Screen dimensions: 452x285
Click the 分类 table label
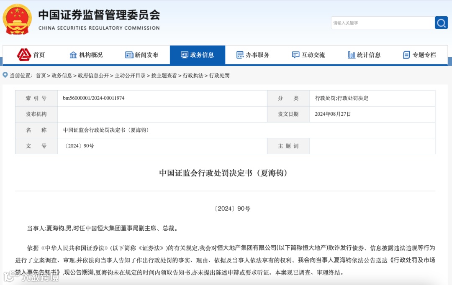pyautogui.click(x=288, y=98)
